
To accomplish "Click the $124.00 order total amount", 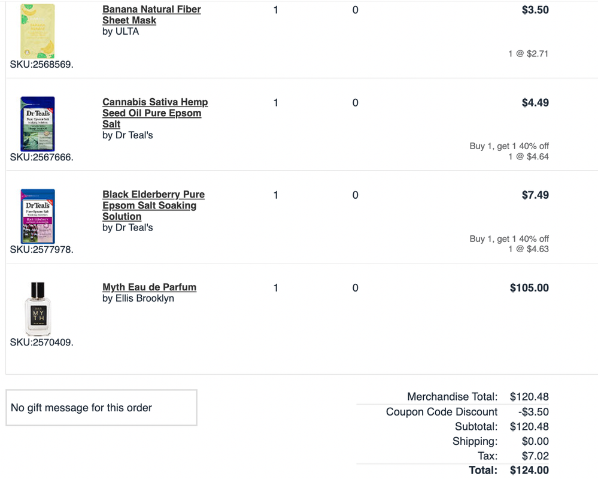I will (x=529, y=471).
